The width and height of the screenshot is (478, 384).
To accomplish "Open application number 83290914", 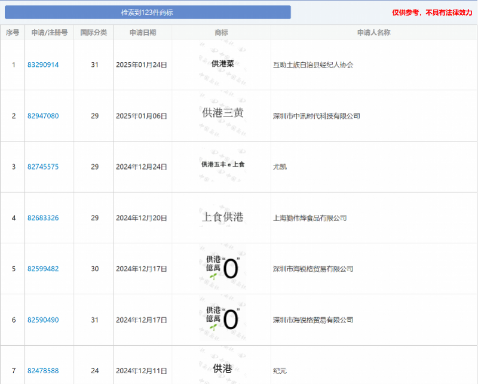I will click(43, 64).
